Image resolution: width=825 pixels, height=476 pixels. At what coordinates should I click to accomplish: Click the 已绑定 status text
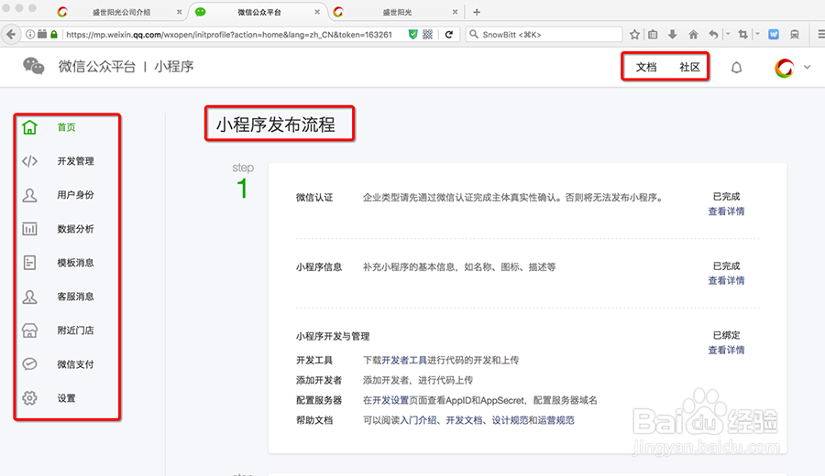[x=726, y=335]
